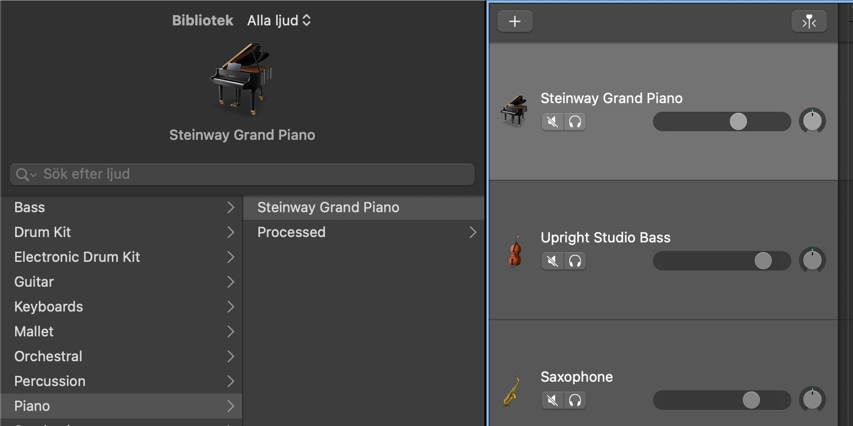Choose Steinway Grand Piano patch in list
Viewport: 853px width, 426px height.
point(364,207)
